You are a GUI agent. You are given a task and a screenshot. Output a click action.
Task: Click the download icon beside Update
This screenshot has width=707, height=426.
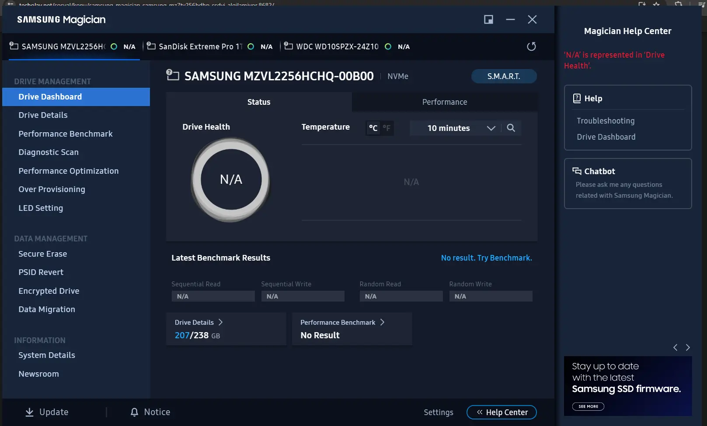point(29,412)
